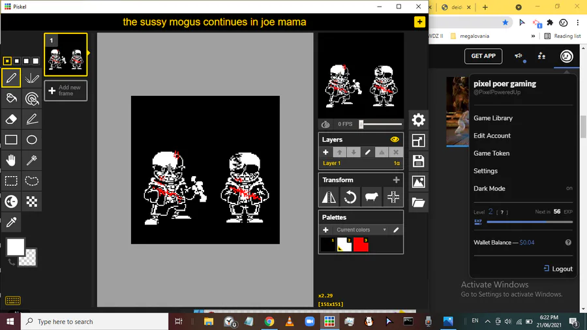Viewport: 587px width, 330px height.
Task: Center the image with the align transform
Action: click(393, 197)
